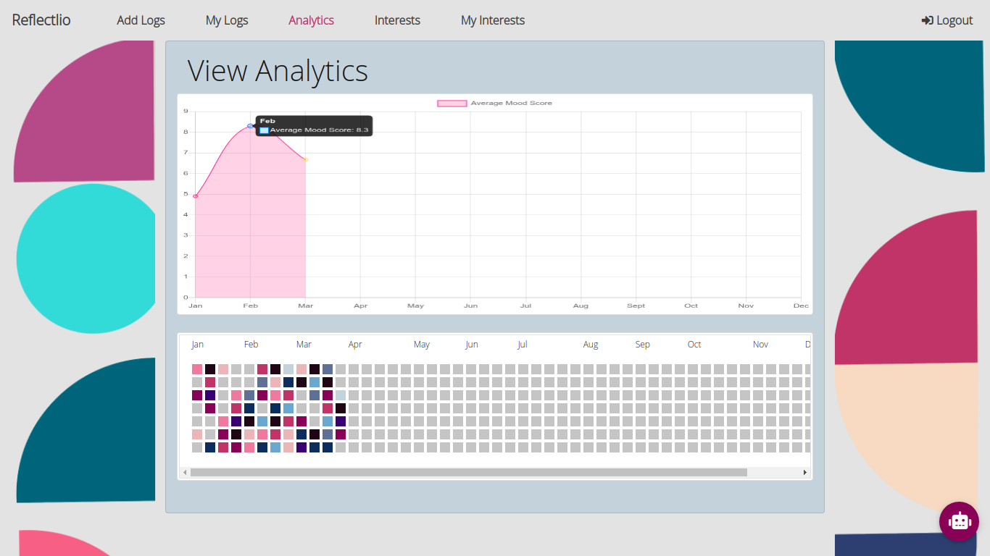Image resolution: width=990 pixels, height=556 pixels.
Task: Click the 'May' label above the heatmap
Action: (x=422, y=345)
